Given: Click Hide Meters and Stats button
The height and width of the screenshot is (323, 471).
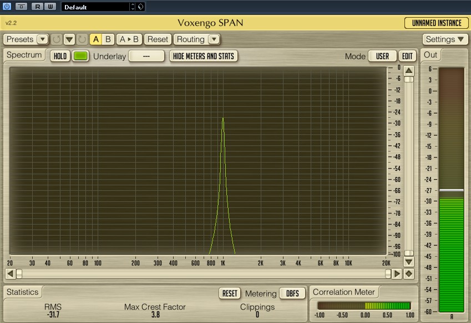Looking at the screenshot, I should click(204, 56).
